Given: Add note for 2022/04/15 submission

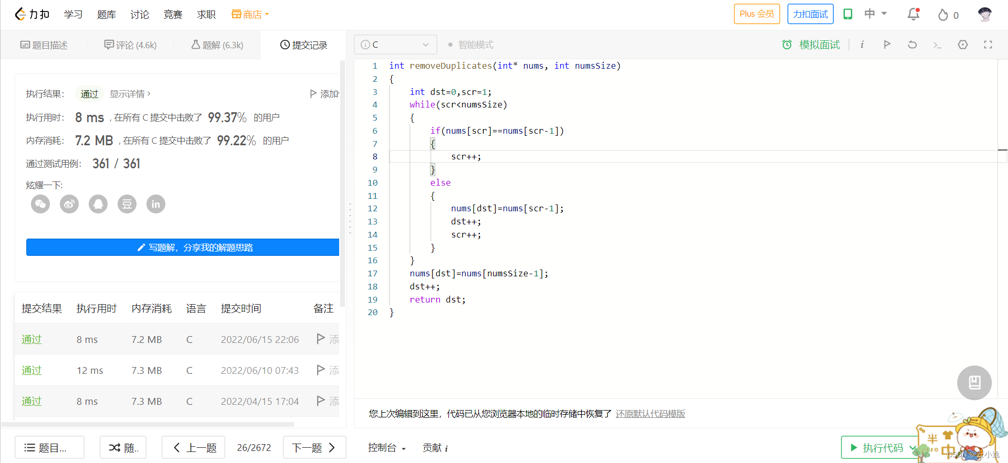Looking at the screenshot, I should pos(328,401).
